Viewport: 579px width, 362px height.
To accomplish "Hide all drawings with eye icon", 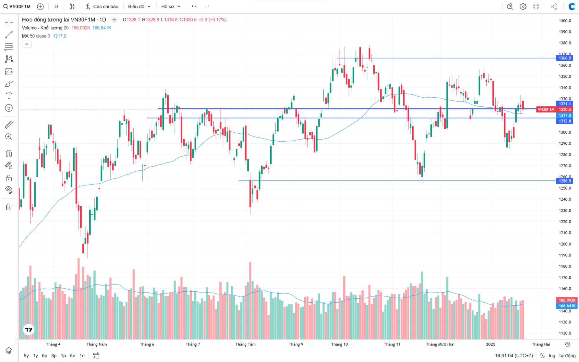I will [9, 190].
